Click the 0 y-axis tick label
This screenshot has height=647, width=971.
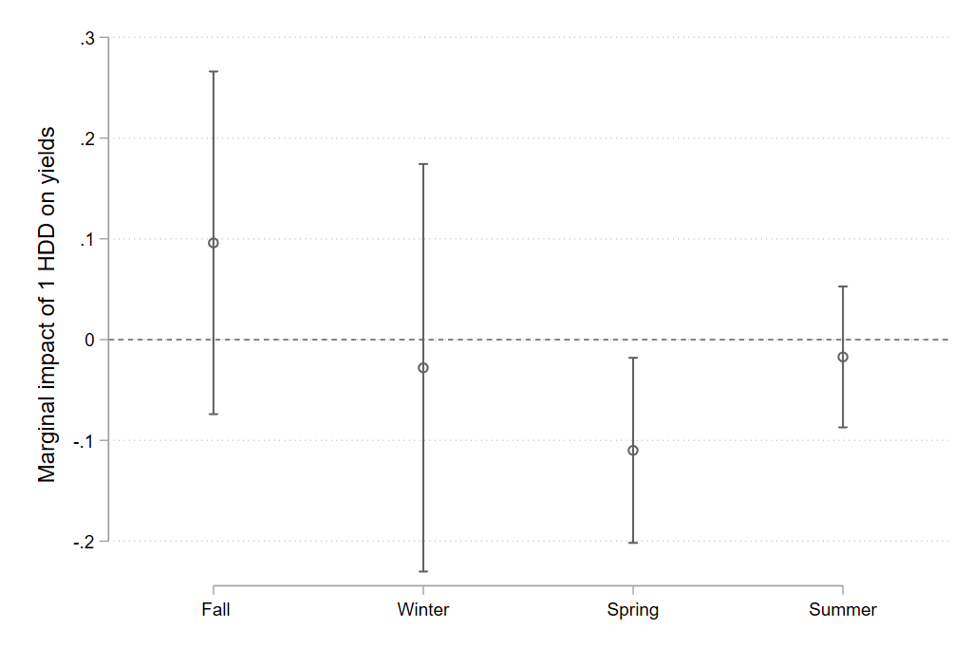(x=91, y=340)
